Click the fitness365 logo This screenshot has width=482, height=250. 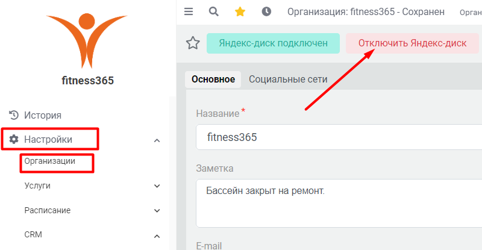(87, 40)
